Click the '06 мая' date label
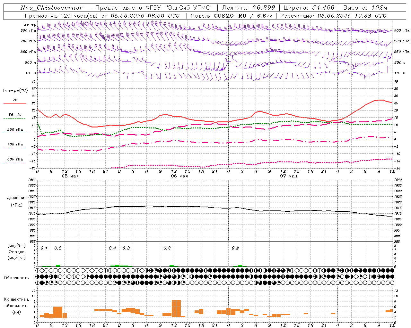The width and height of the screenshot is (411, 328). 179,176
